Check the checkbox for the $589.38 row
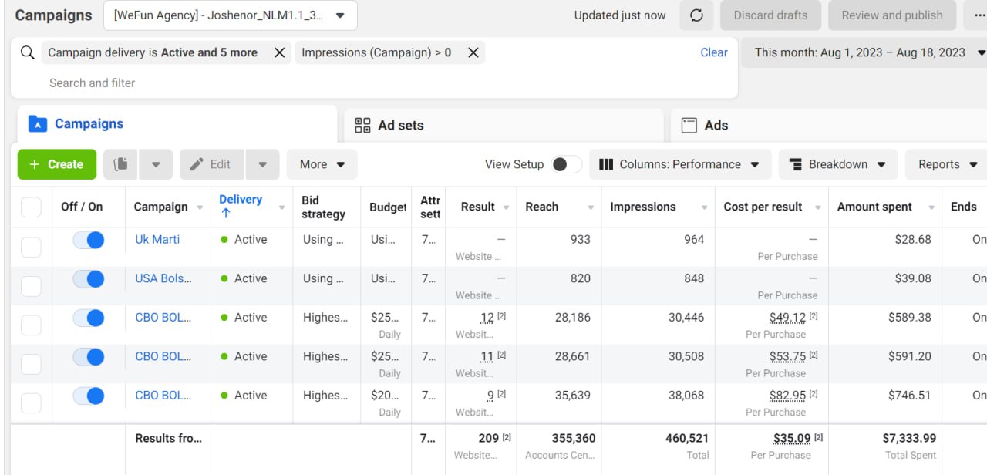The image size is (987, 475). (x=31, y=325)
